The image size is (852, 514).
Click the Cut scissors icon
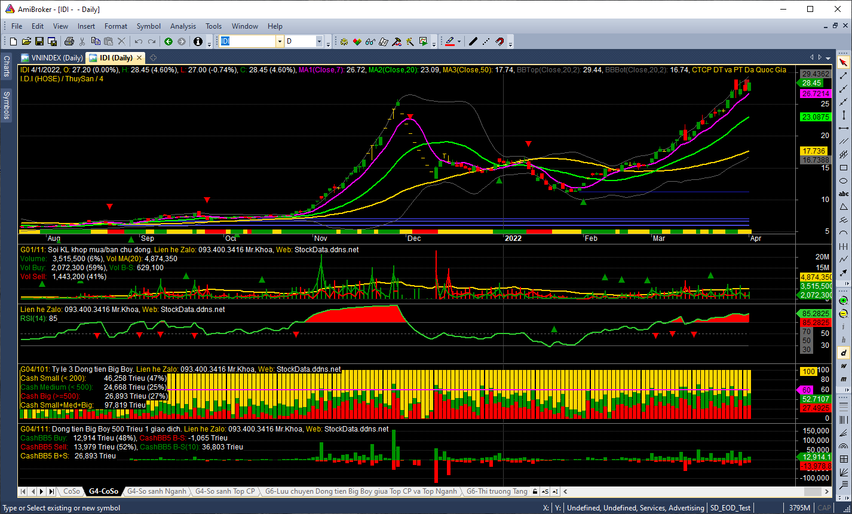82,41
